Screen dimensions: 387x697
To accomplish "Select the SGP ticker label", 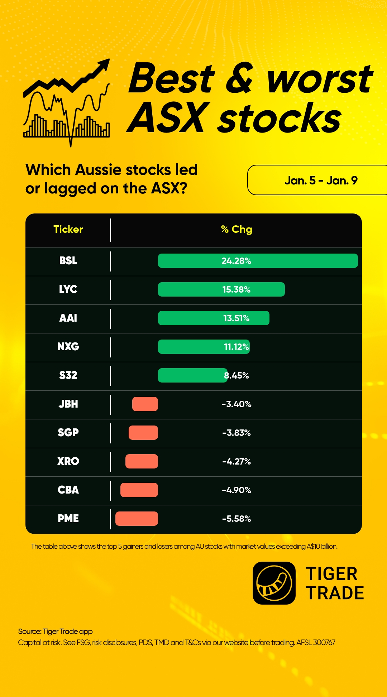I will click(68, 433).
